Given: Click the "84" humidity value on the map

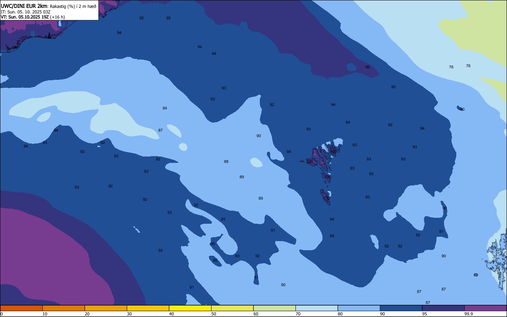Looking at the screenshot, I should (x=165, y=108).
